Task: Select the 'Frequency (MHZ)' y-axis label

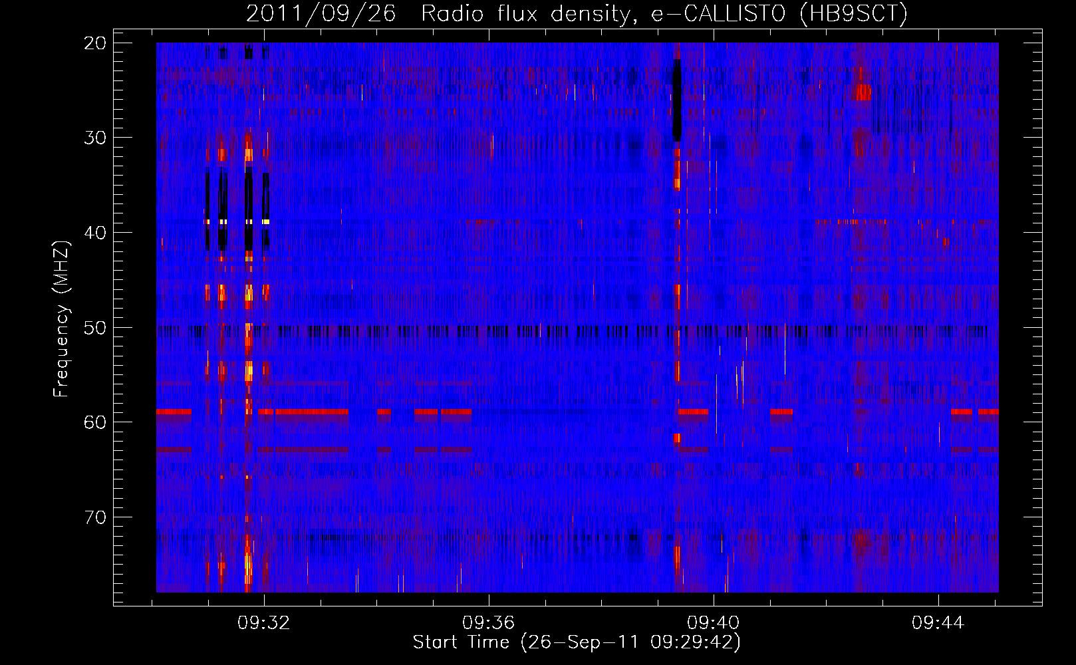Action: pyautogui.click(x=61, y=319)
